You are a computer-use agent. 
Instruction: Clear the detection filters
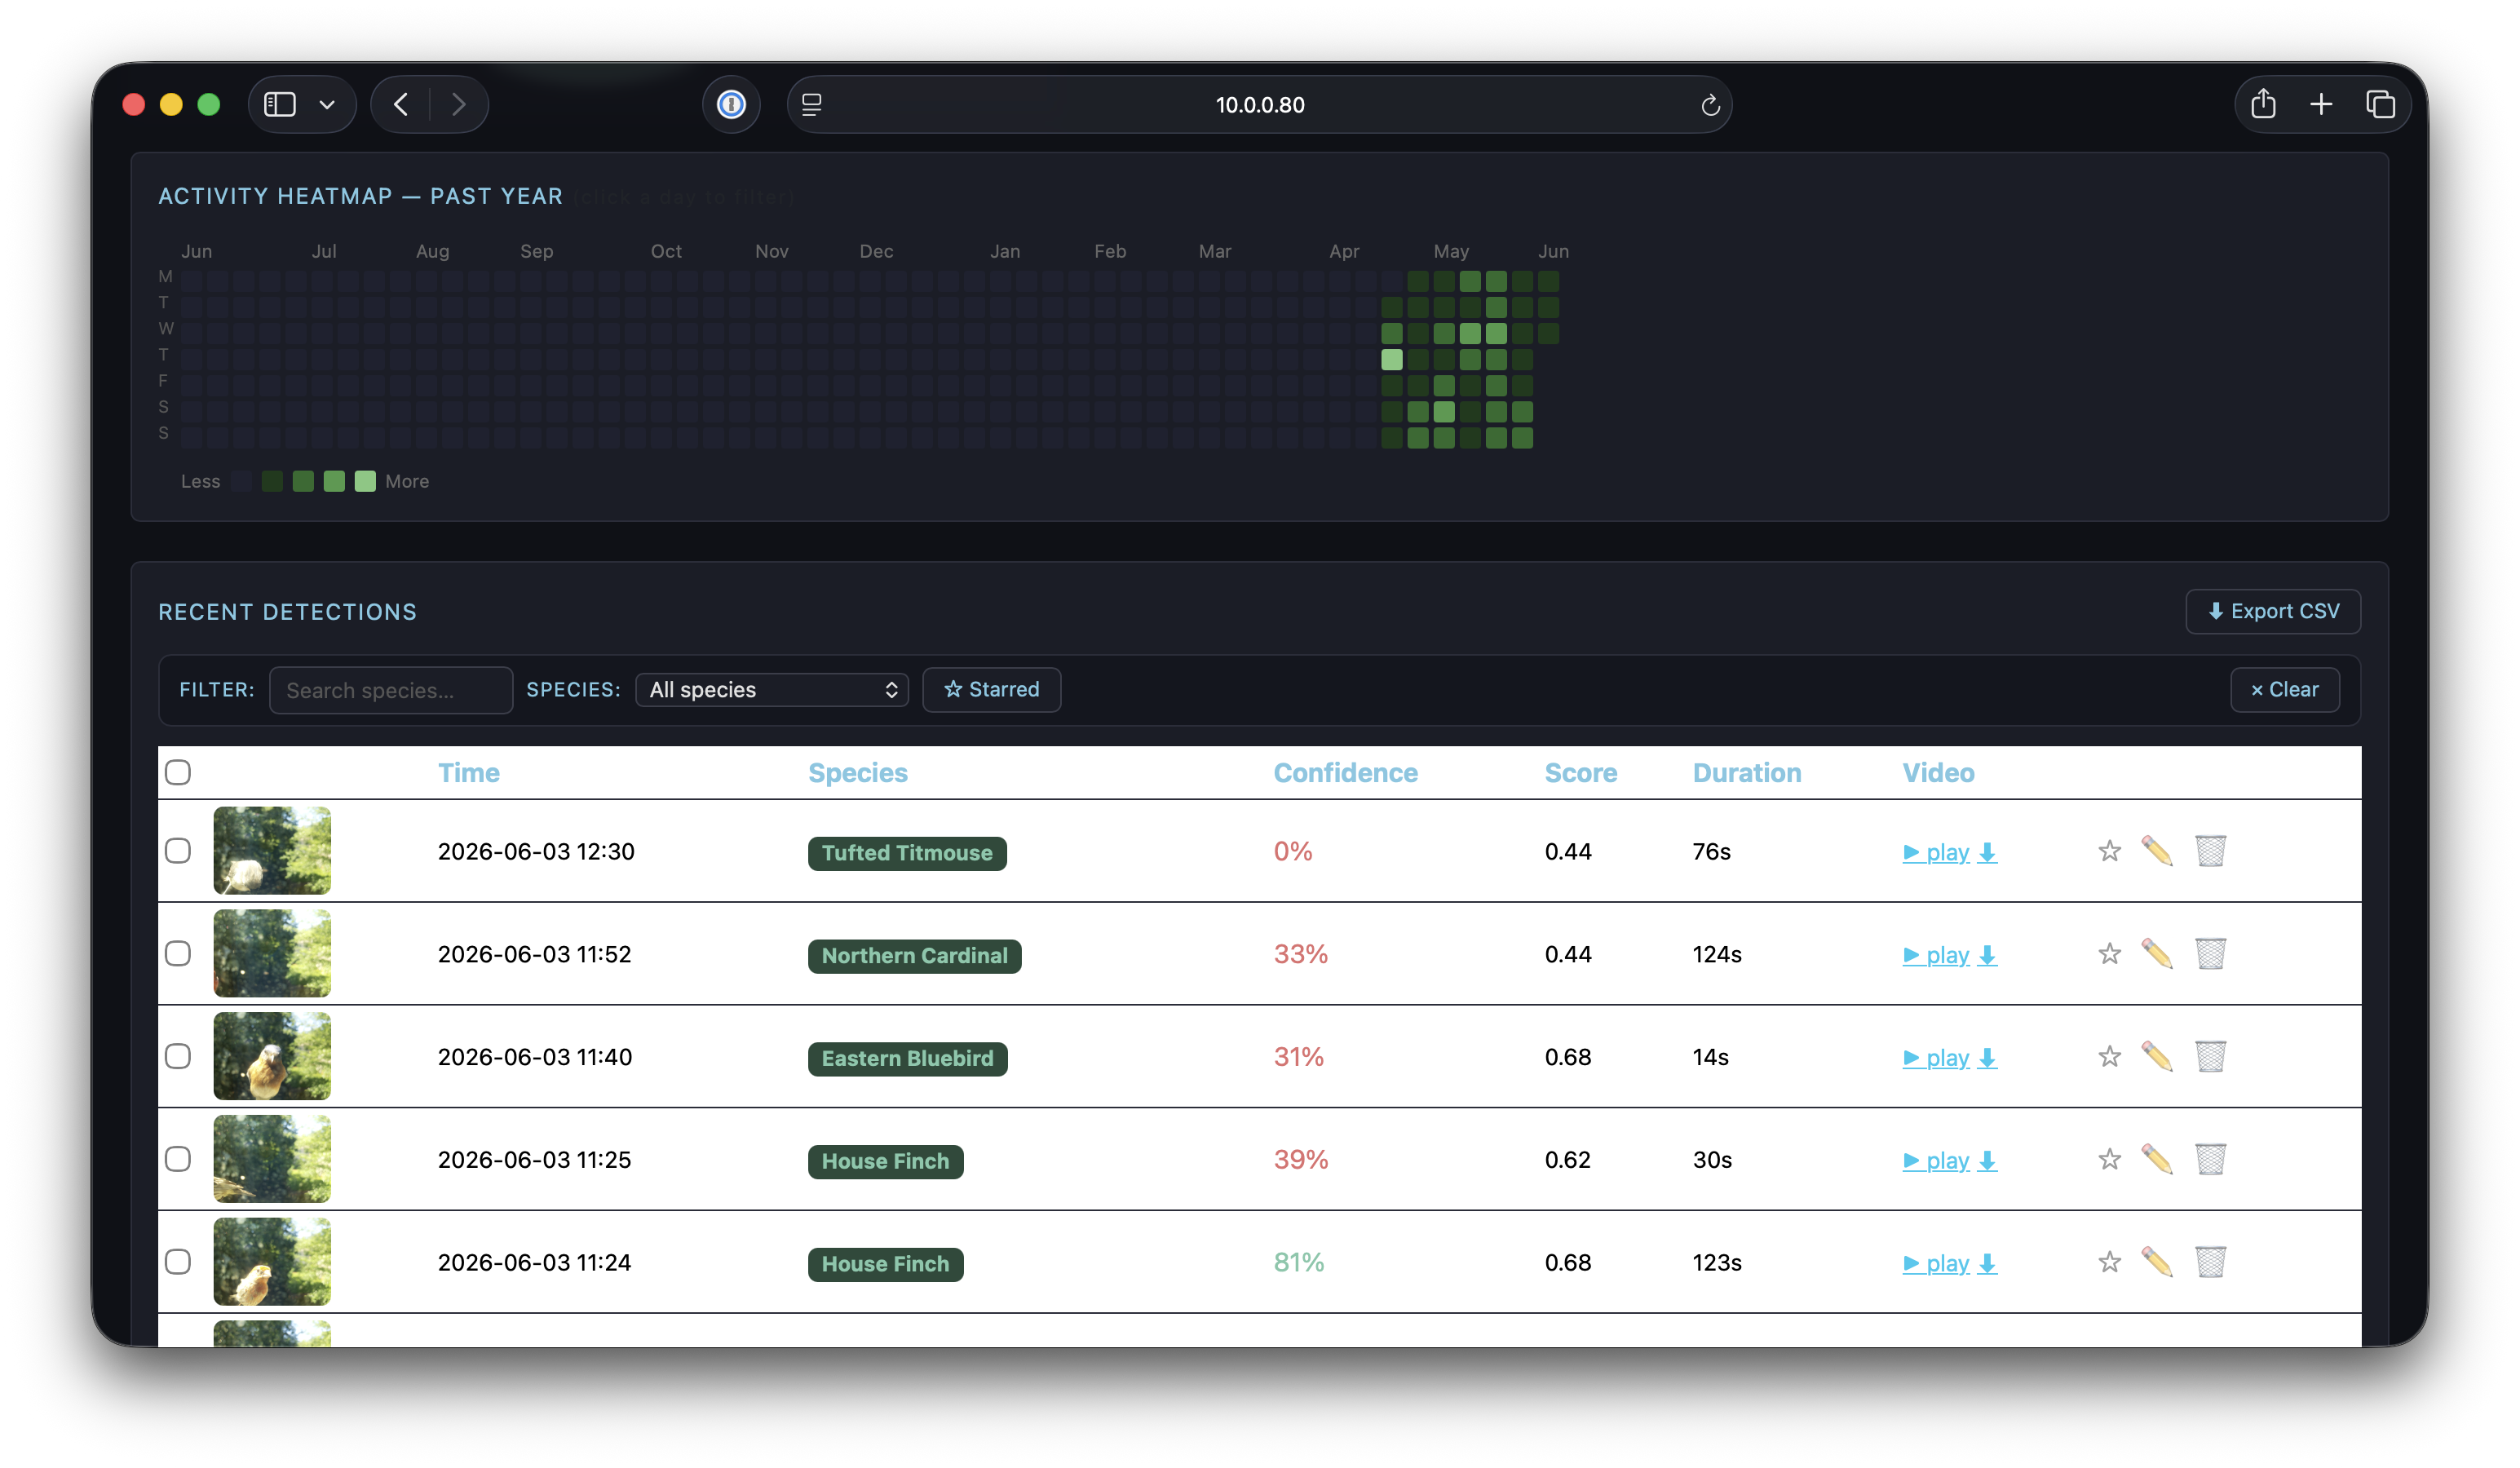tap(2285, 690)
